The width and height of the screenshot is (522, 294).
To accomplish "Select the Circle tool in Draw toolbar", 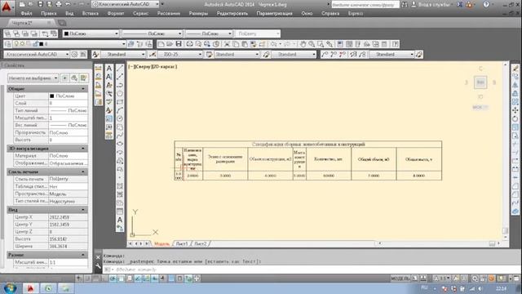I will pos(120,118).
